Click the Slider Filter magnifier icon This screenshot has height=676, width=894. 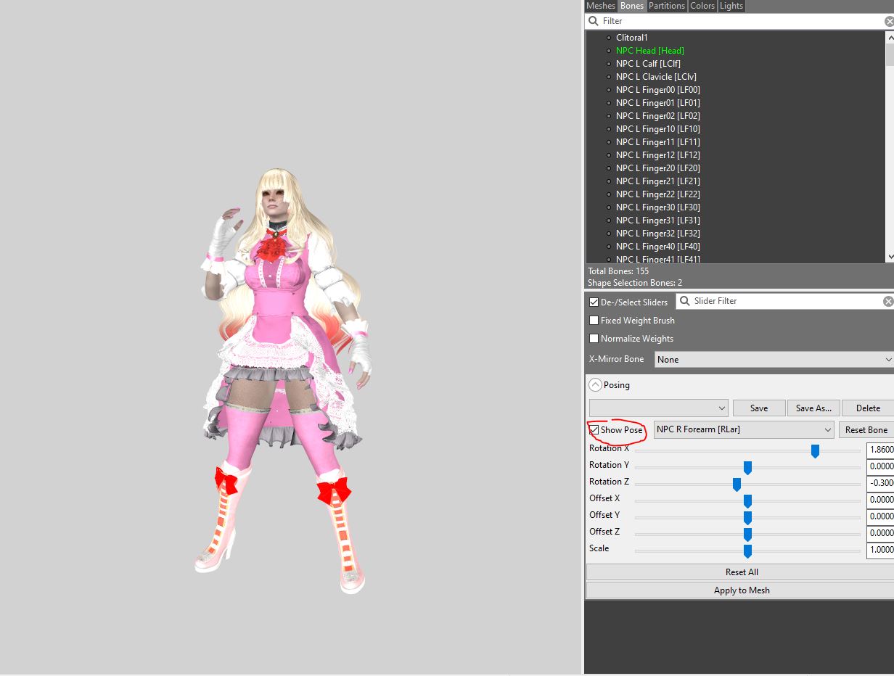684,301
